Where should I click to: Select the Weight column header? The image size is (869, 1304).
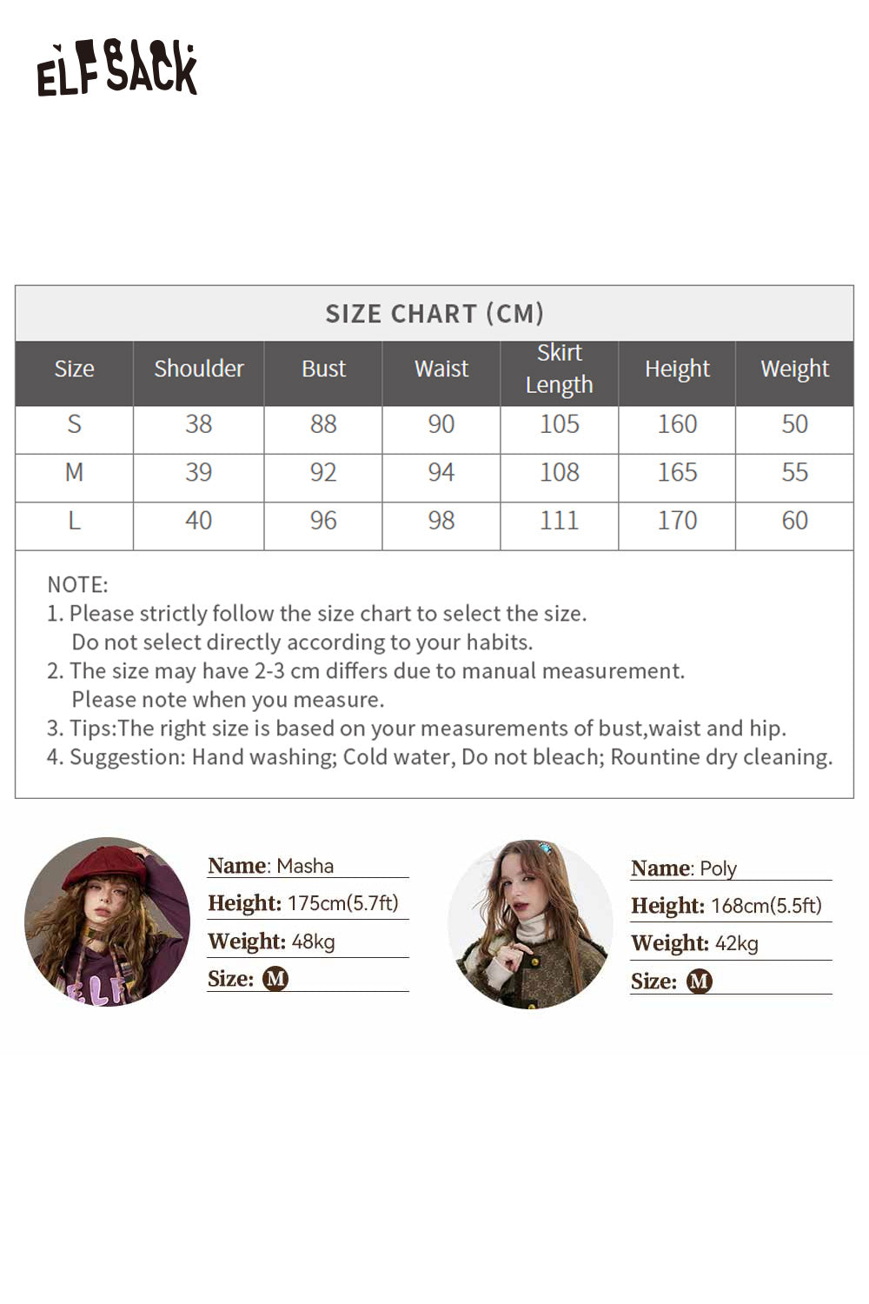pos(795,369)
